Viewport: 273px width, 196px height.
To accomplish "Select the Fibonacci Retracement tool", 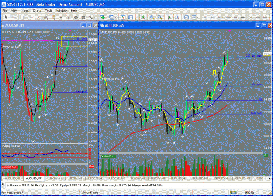I will point(53,17).
